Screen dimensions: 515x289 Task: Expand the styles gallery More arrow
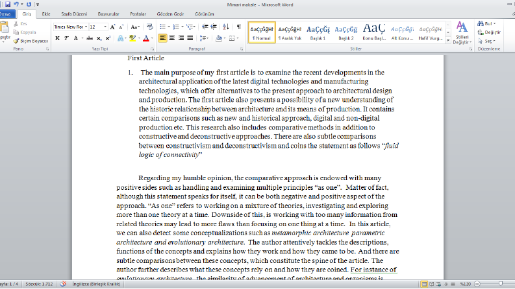pos(448,40)
